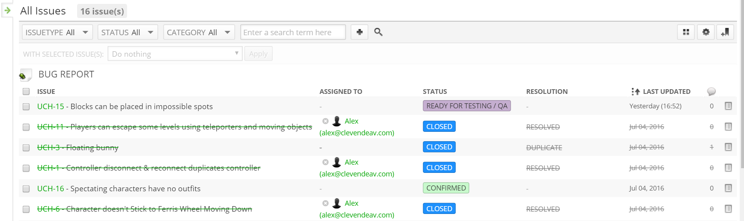
Task: Toggle the select-all issues checkbox
Action: tap(26, 92)
